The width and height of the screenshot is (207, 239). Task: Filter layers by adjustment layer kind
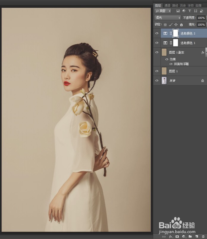pyautogui.click(x=184, y=11)
